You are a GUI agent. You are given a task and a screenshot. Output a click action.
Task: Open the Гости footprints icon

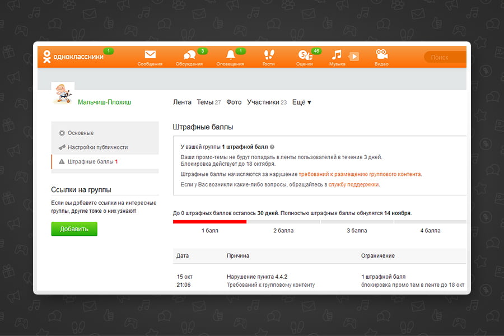(269, 55)
